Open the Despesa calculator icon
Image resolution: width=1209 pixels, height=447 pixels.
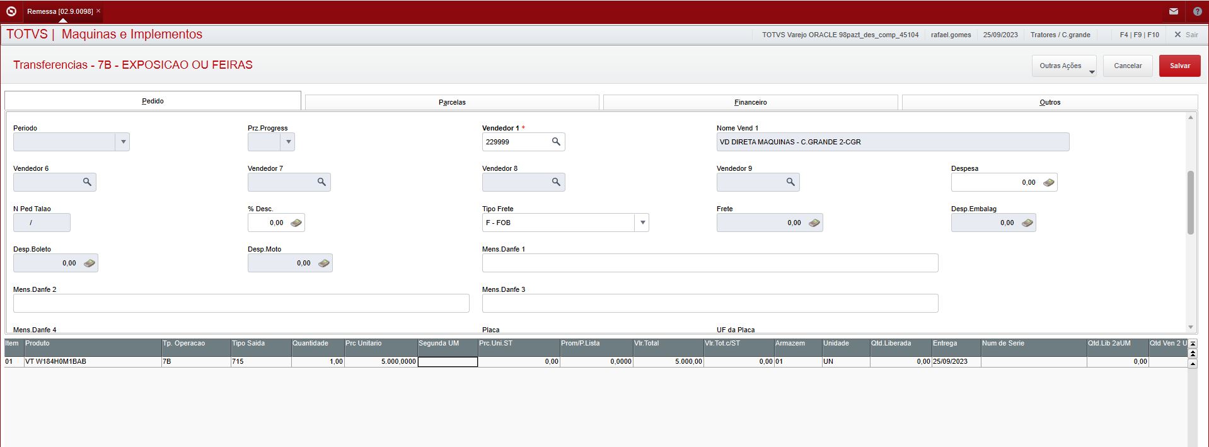1048,182
